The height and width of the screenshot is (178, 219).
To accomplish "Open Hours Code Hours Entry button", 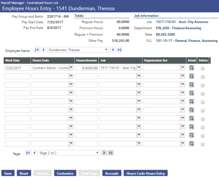I will tap(146, 173).
